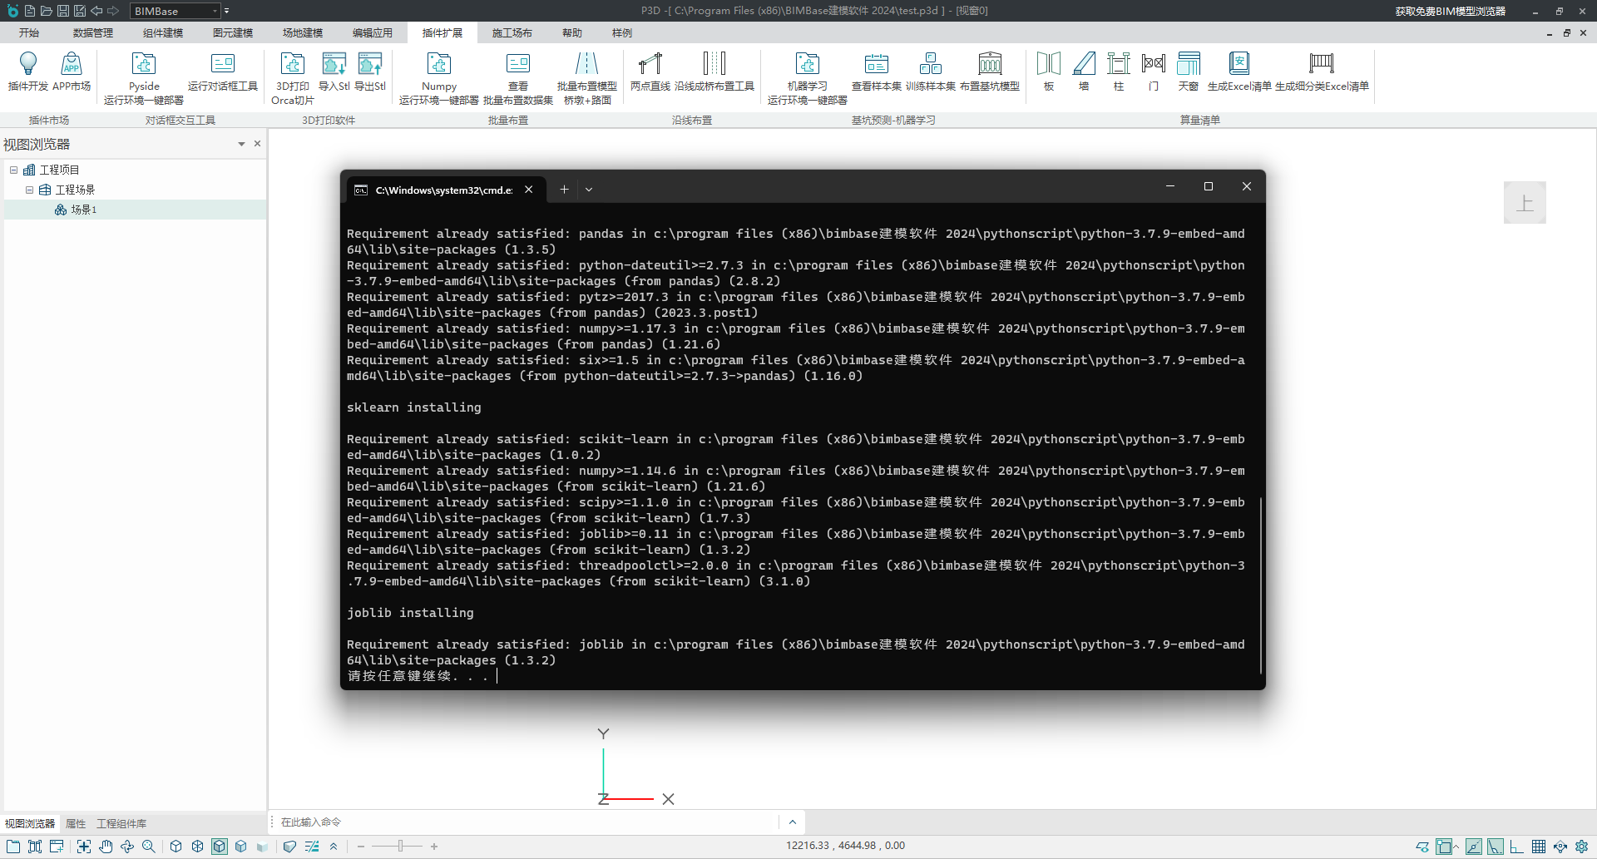
Task: Collapse the 工程项目 tree node
Action: tap(13, 170)
